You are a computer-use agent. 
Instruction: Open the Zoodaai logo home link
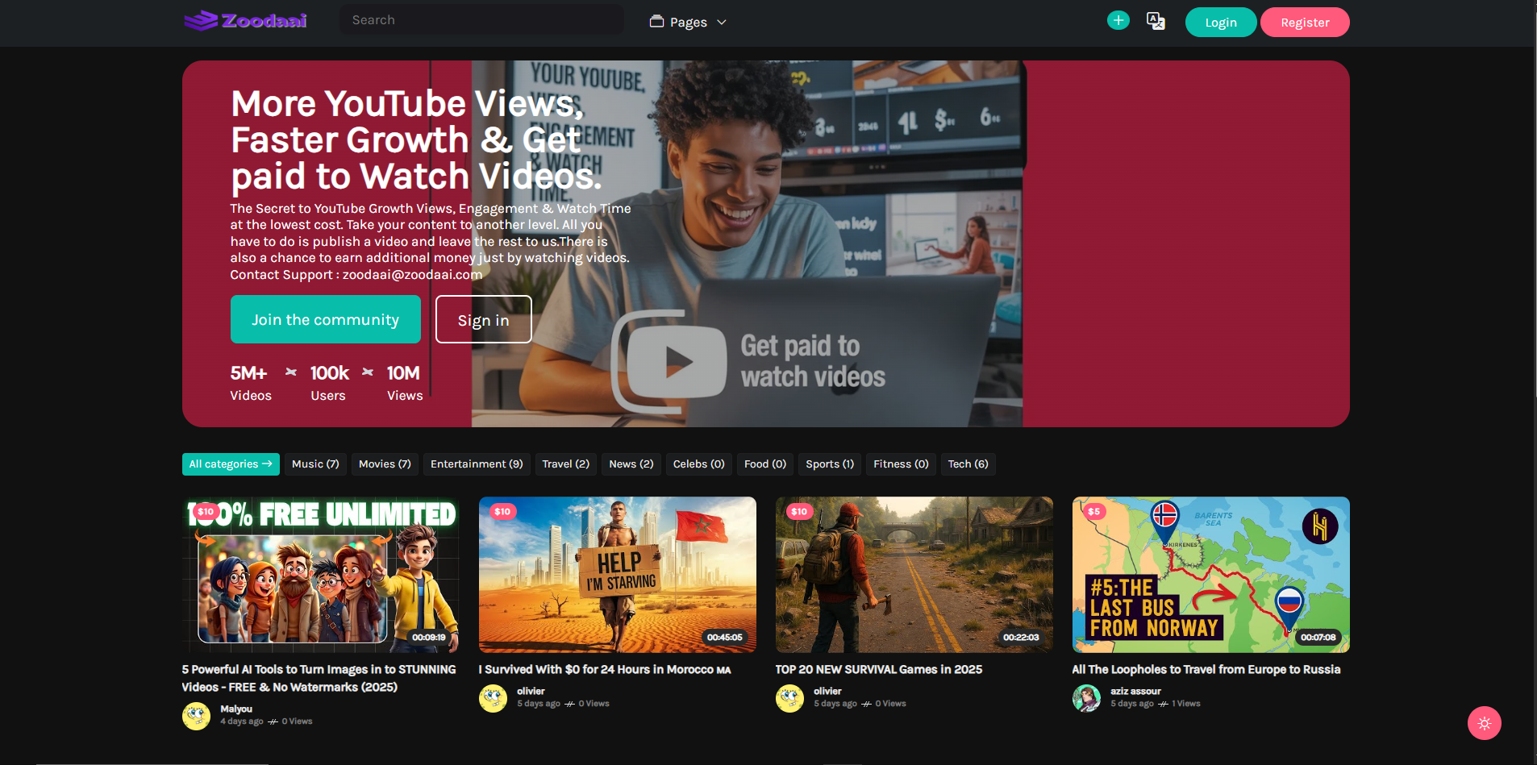[245, 20]
